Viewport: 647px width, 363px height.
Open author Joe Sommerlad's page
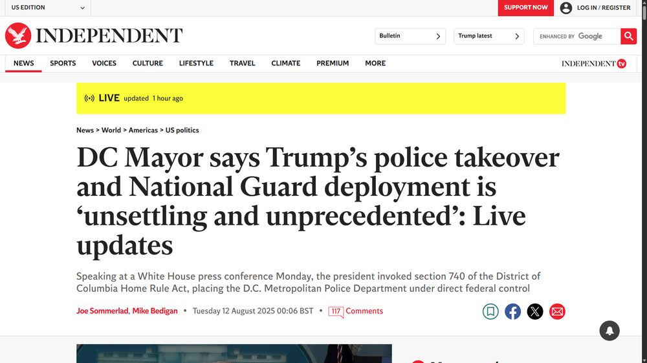pyautogui.click(x=102, y=311)
